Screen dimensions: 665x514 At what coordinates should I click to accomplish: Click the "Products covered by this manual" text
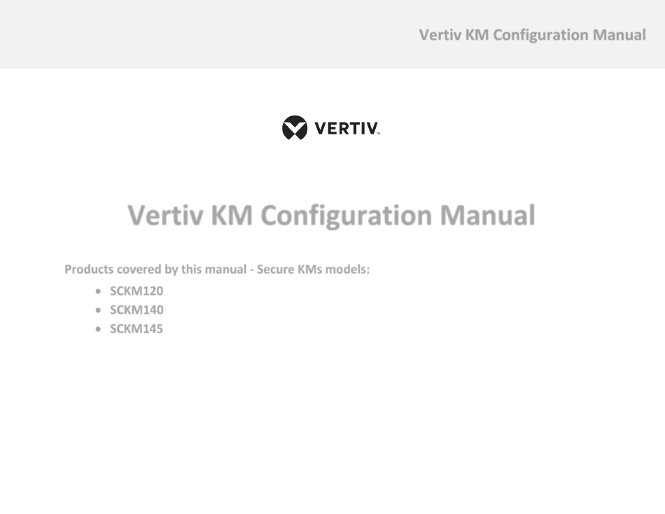(x=155, y=270)
